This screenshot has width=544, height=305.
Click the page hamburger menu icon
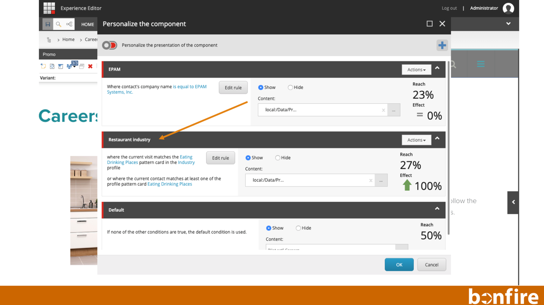coord(481,64)
